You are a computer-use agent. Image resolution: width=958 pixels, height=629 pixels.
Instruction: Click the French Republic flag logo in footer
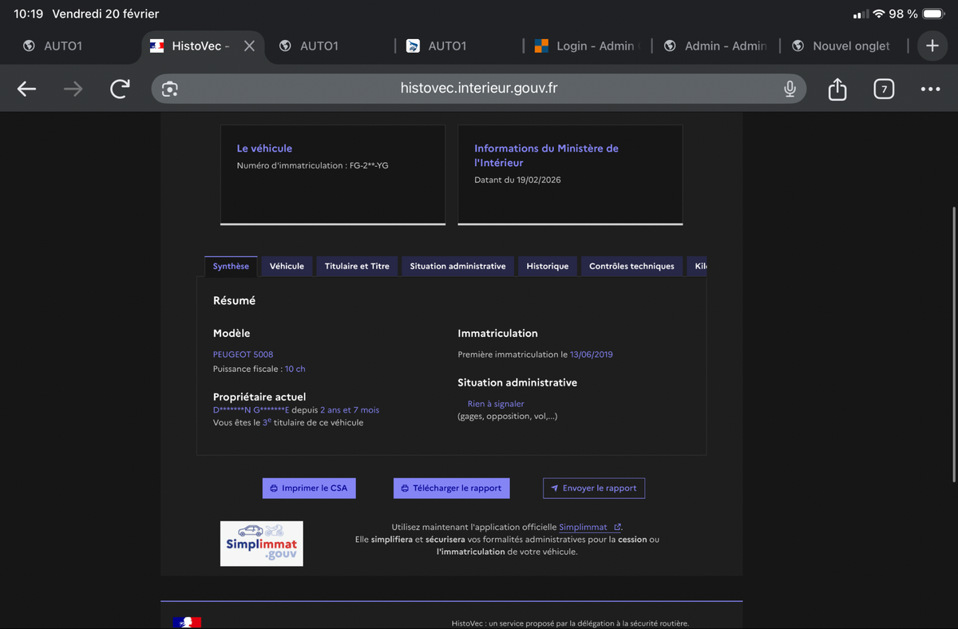click(x=187, y=622)
